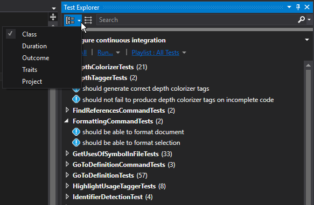314x205 pixels.
Task: Click the Search text box
Action: point(196,20)
